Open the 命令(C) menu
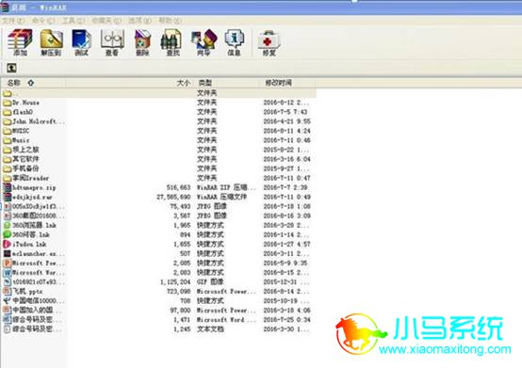 pos(43,21)
